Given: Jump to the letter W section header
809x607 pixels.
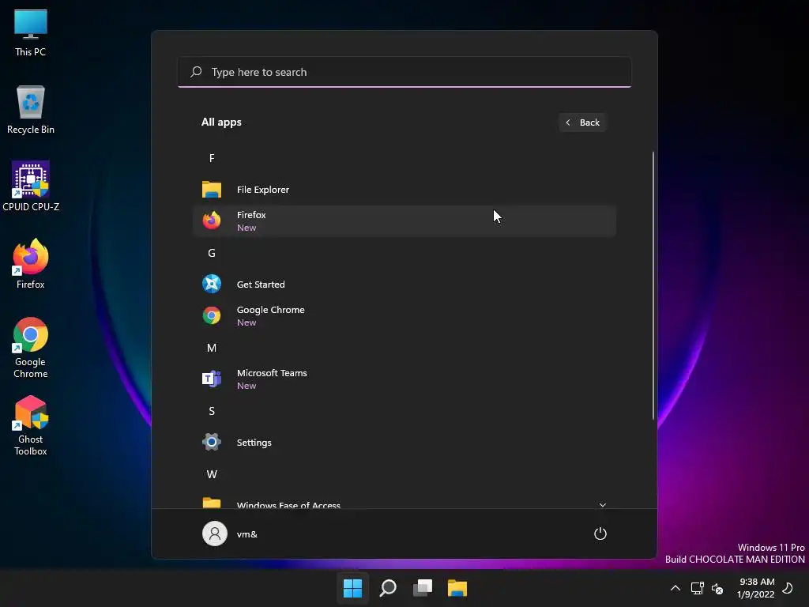Looking at the screenshot, I should [x=212, y=474].
